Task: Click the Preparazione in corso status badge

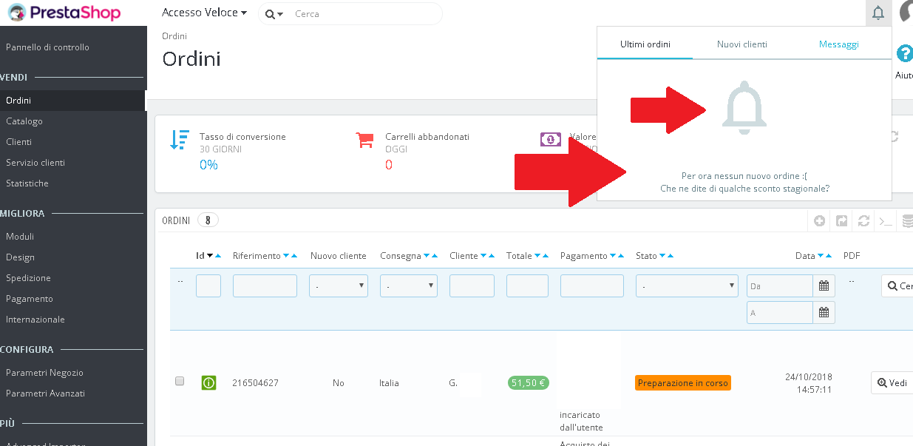Action: (x=683, y=383)
